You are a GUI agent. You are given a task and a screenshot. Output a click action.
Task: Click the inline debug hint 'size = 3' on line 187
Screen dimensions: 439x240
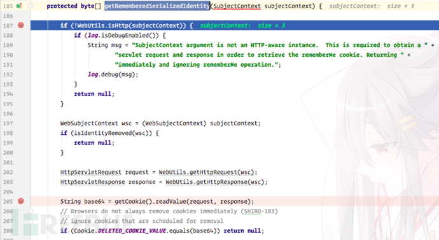click(x=271, y=25)
